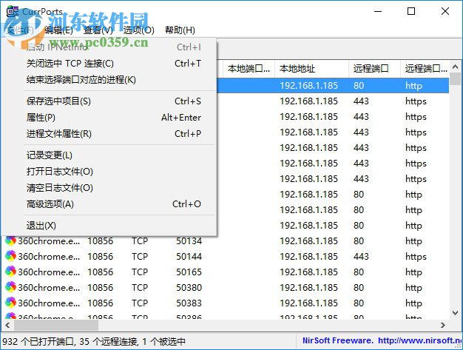The width and height of the screenshot is (463, 350).
Task: Click horizontal scrollbar right arrow
Action: pos(442,325)
